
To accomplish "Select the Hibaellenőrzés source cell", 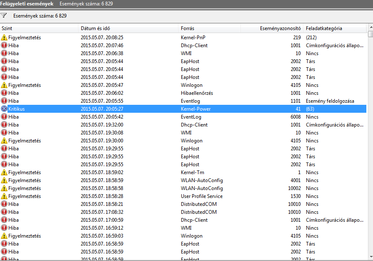I will [x=197, y=93].
